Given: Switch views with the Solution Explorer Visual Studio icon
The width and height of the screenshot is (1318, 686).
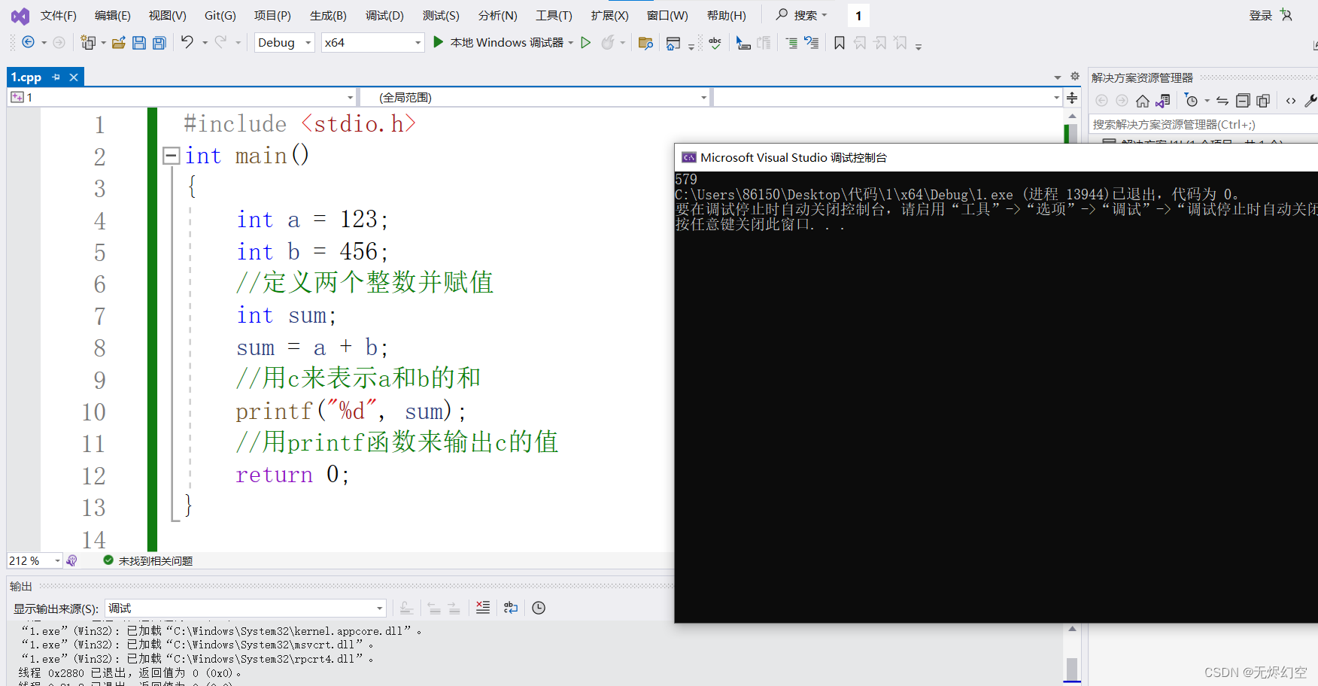Looking at the screenshot, I should (1163, 101).
